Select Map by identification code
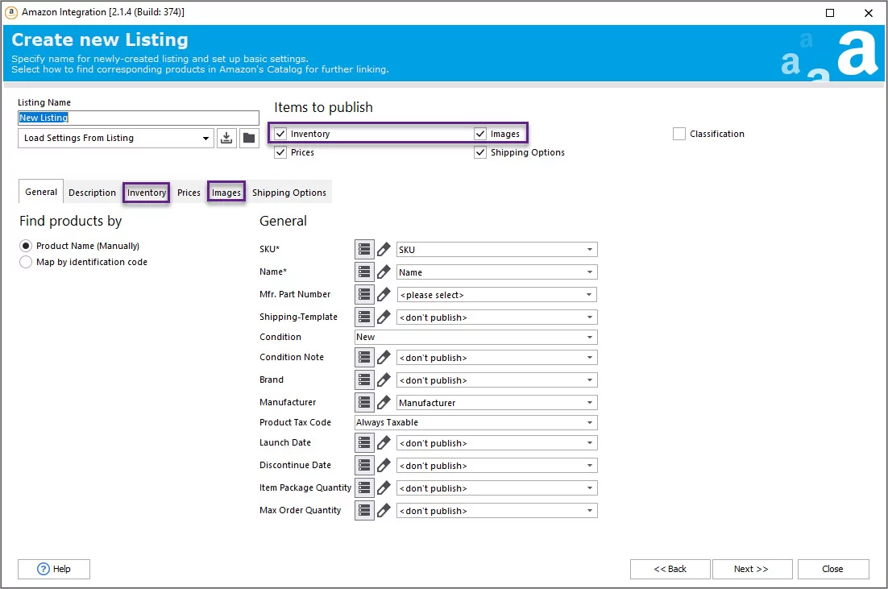This screenshot has width=888, height=589. tap(25, 262)
